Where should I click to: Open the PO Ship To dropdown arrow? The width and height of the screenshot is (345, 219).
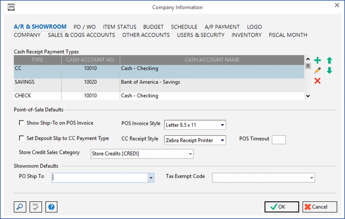151,177
